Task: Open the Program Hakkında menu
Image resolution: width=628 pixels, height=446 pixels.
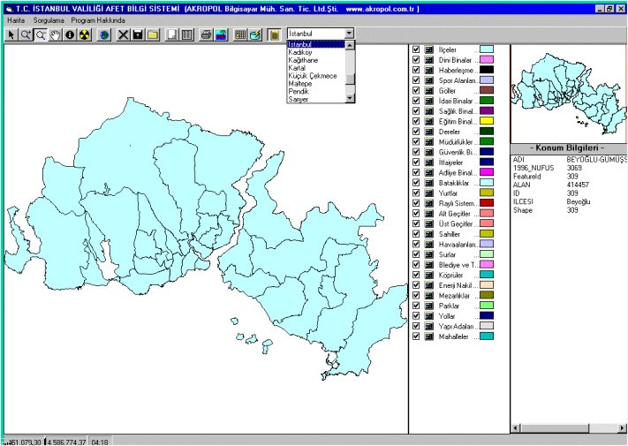Action: [x=98, y=19]
